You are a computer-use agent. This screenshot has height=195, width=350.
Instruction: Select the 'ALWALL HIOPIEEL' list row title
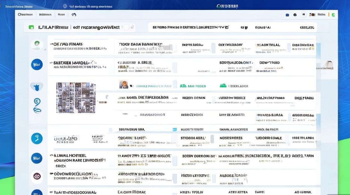(70, 155)
